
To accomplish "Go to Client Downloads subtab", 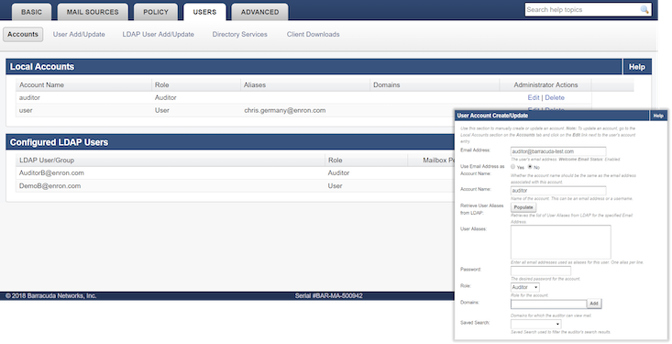I will (x=313, y=34).
